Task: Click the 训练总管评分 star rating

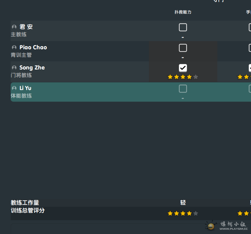Action: (183, 213)
